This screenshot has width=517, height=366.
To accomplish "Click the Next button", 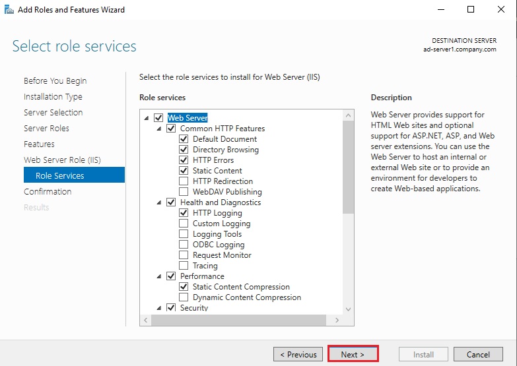I will [353, 354].
